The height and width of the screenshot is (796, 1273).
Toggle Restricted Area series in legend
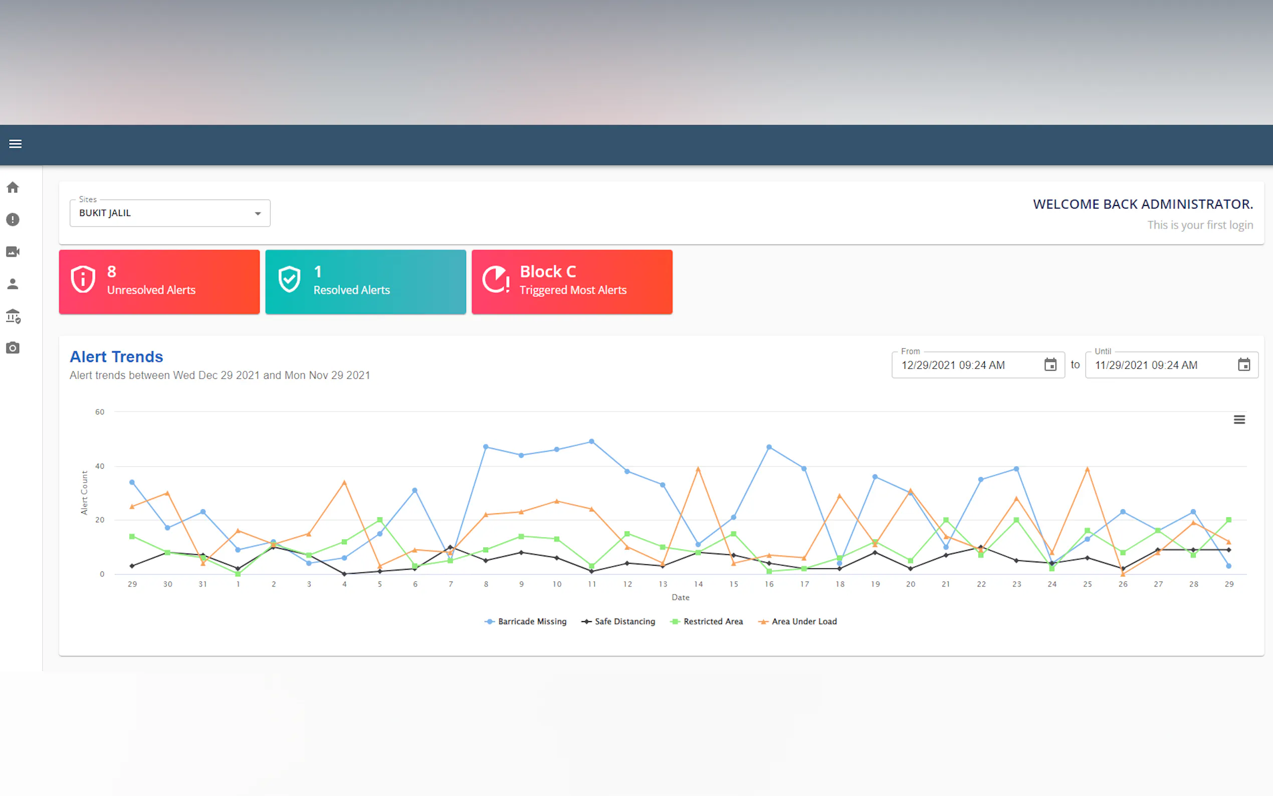click(707, 622)
